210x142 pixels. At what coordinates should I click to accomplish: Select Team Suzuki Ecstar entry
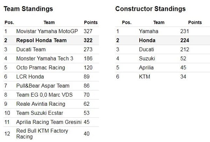point(38,113)
